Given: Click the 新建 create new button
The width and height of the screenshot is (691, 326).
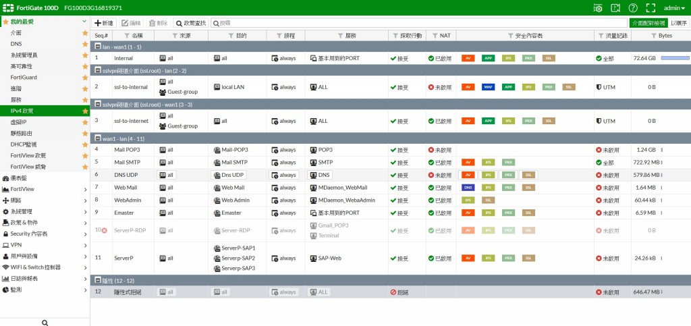Looking at the screenshot, I should pos(104,23).
